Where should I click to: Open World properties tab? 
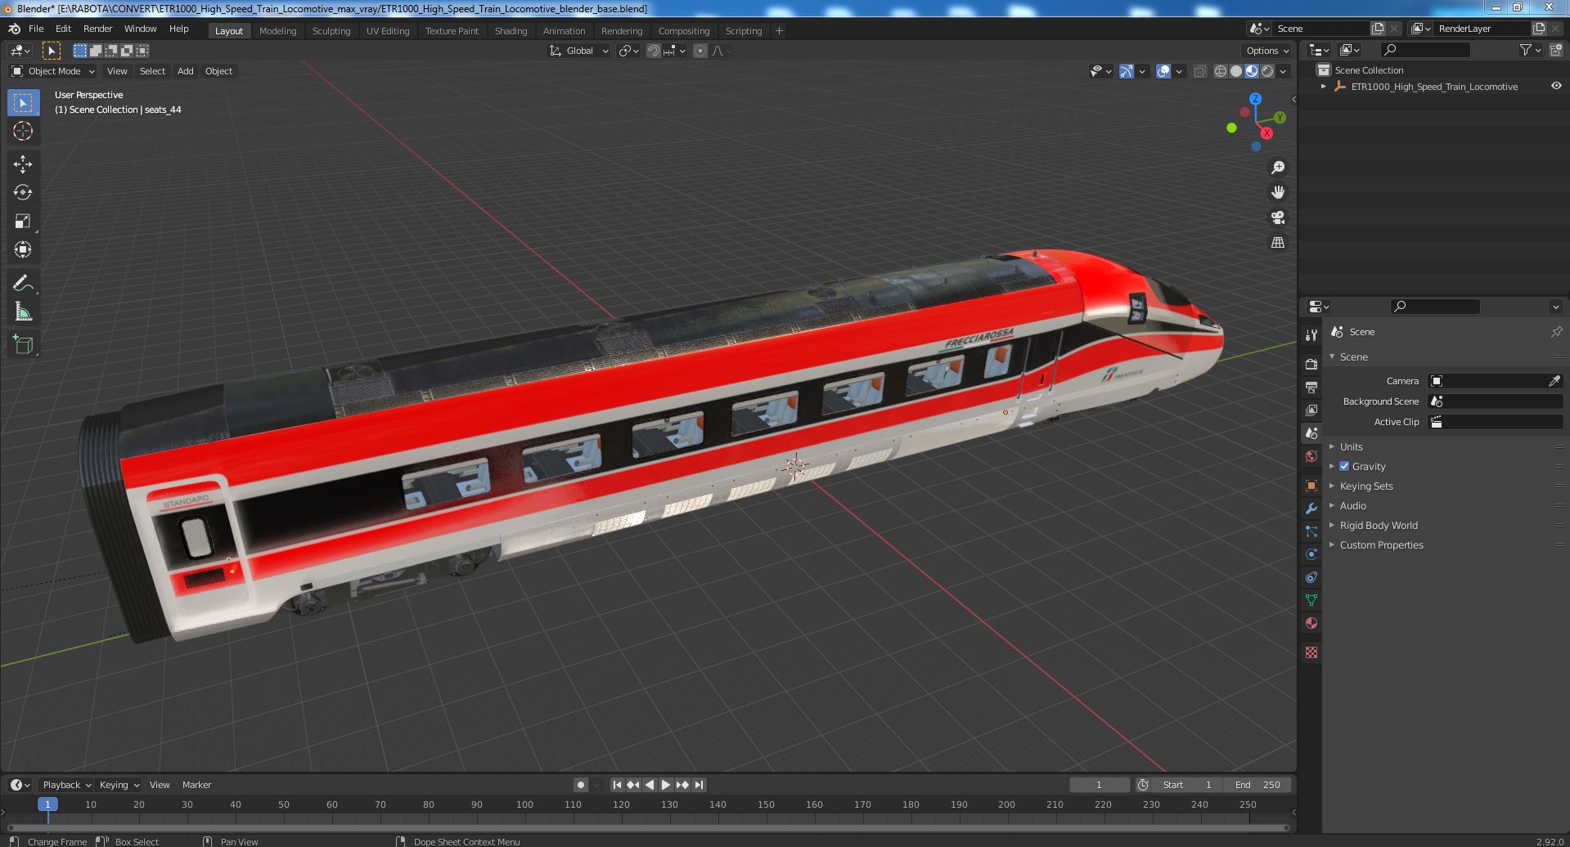click(x=1311, y=456)
